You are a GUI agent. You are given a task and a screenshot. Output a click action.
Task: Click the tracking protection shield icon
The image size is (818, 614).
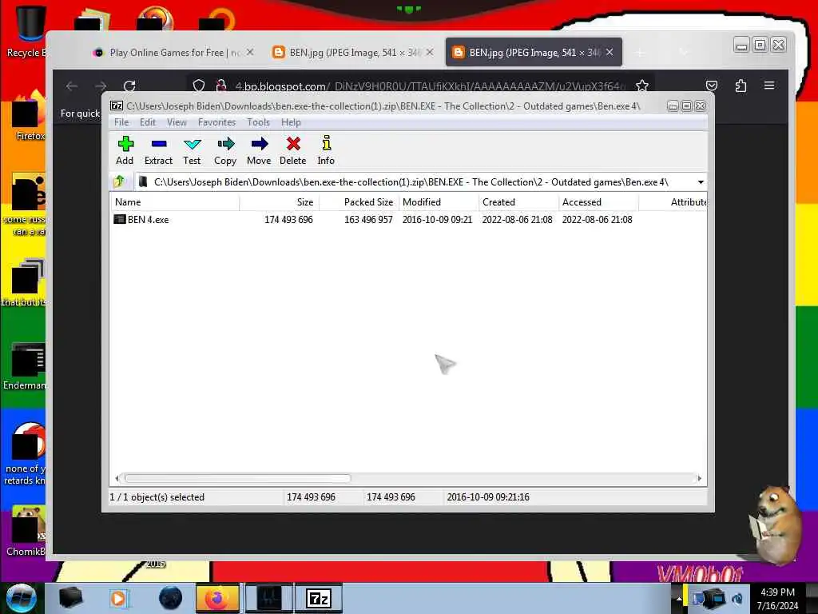(x=199, y=86)
